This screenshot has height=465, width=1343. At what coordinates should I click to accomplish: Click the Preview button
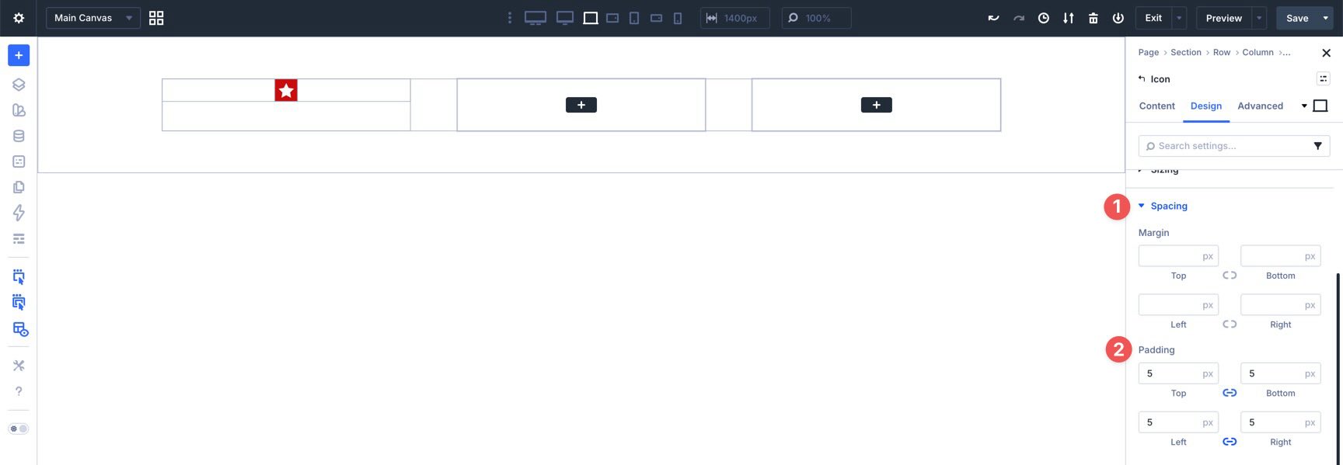1224,18
